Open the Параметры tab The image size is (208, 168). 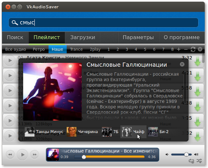138,37
